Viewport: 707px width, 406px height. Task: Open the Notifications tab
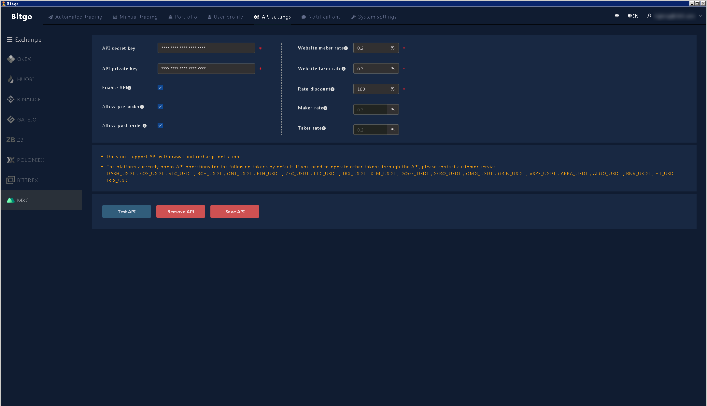pos(321,17)
